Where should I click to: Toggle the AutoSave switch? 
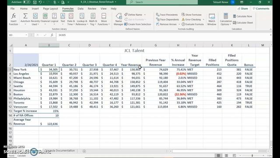coord(26,2)
